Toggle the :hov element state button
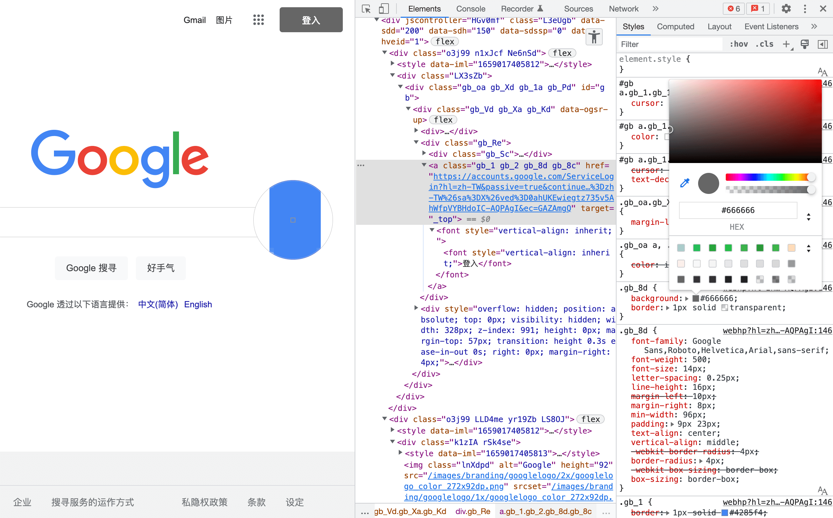The image size is (833, 518). [738, 44]
